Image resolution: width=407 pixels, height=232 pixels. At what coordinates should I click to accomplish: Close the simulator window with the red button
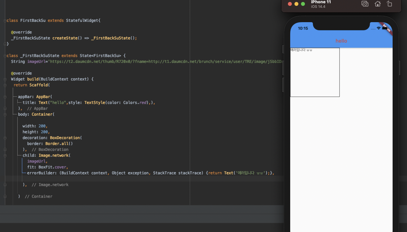[290, 4]
